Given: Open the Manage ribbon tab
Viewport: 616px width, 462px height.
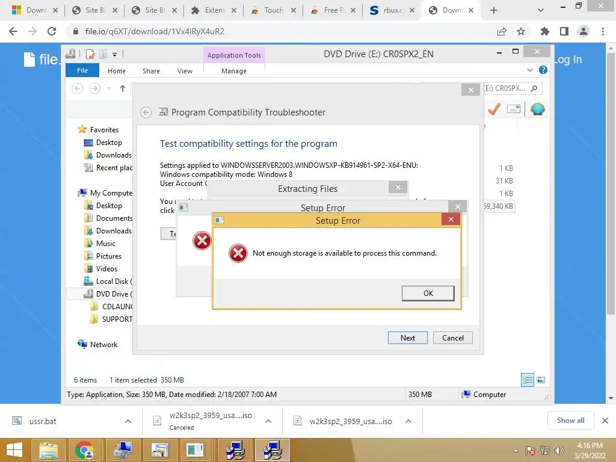Looking at the screenshot, I should click(234, 71).
